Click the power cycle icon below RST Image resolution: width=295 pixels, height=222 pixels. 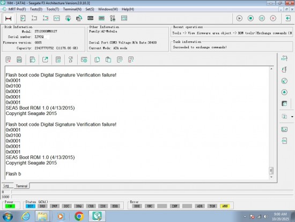point(284,69)
